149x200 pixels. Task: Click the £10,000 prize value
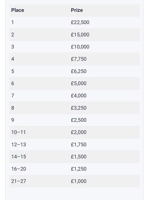[x=80, y=47]
